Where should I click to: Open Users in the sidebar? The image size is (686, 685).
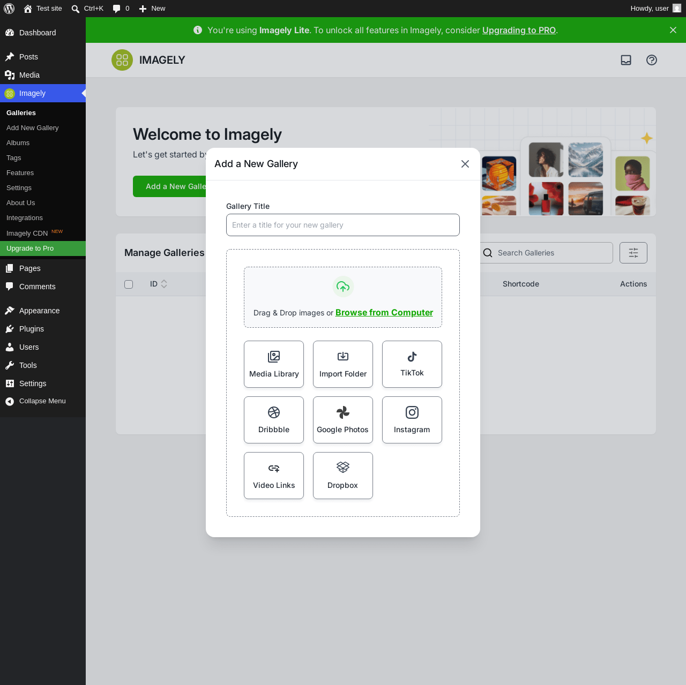(x=43, y=347)
